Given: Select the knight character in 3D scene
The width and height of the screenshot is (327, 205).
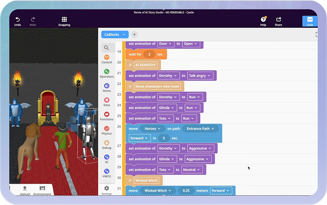Looking at the screenshot, I should point(88,137).
